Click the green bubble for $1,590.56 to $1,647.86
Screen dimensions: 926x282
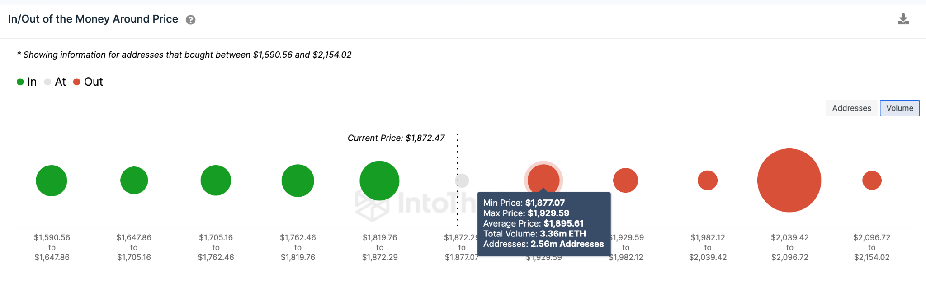click(x=52, y=180)
